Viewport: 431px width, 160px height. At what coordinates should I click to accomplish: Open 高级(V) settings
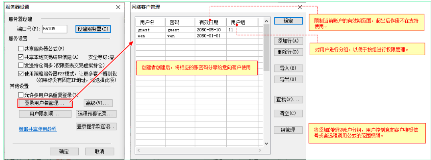[98, 103]
